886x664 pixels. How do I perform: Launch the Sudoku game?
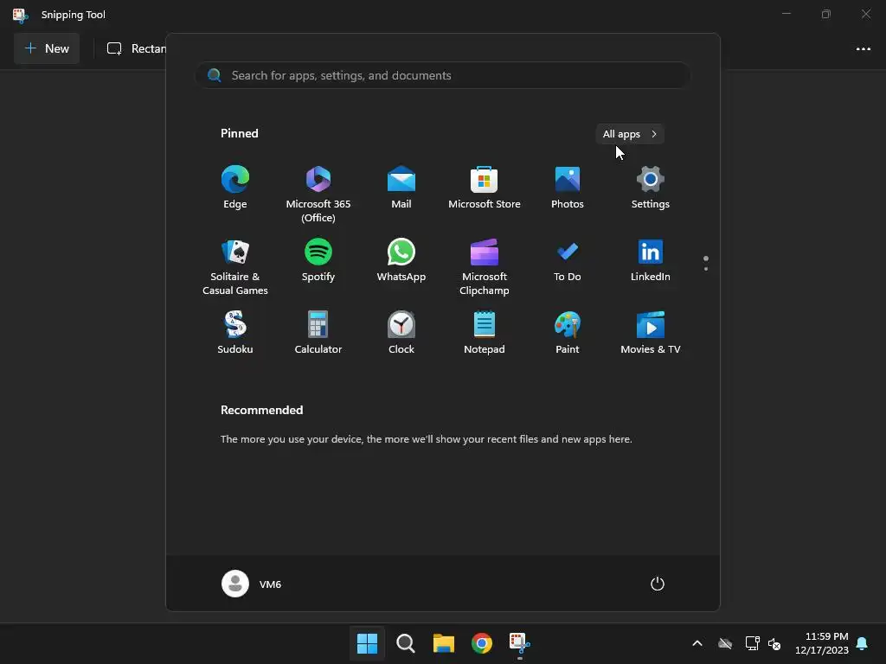pos(235,333)
